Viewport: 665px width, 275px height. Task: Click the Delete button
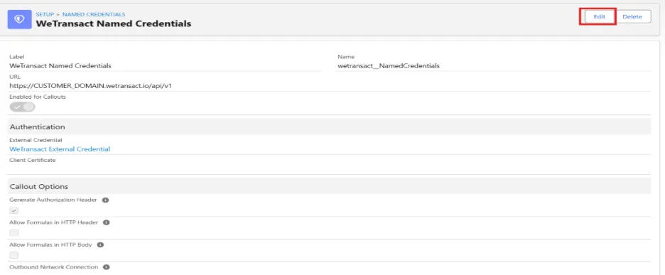pyautogui.click(x=632, y=16)
